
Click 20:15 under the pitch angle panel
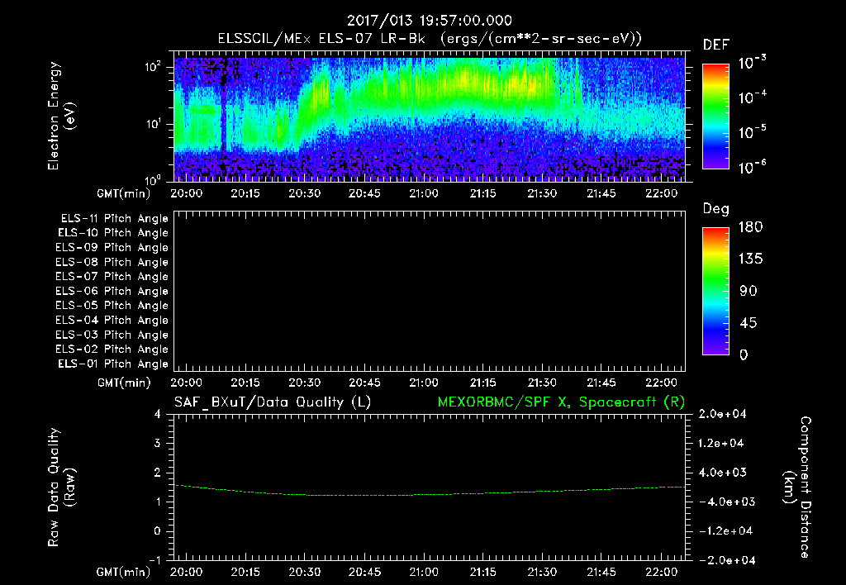(245, 383)
